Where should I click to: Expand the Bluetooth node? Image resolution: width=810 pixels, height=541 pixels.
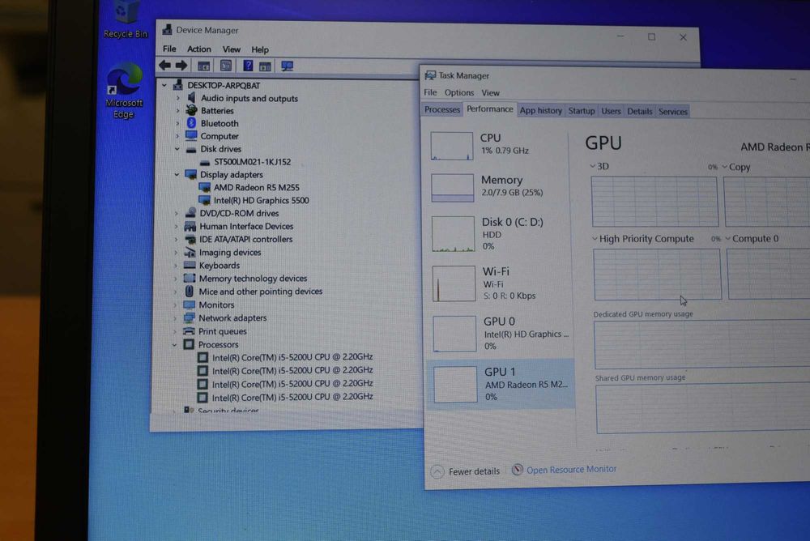pos(177,123)
